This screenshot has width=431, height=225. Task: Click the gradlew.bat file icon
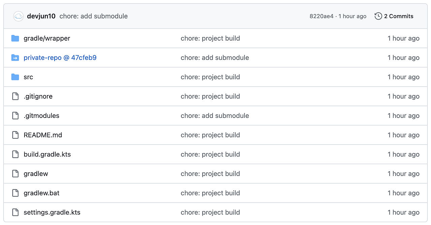pyautogui.click(x=15, y=193)
